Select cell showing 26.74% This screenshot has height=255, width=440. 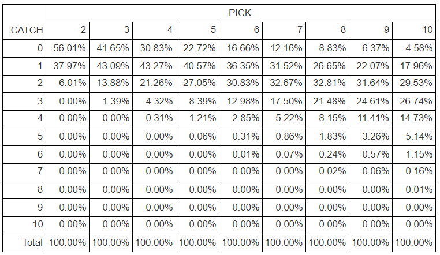tap(414, 102)
